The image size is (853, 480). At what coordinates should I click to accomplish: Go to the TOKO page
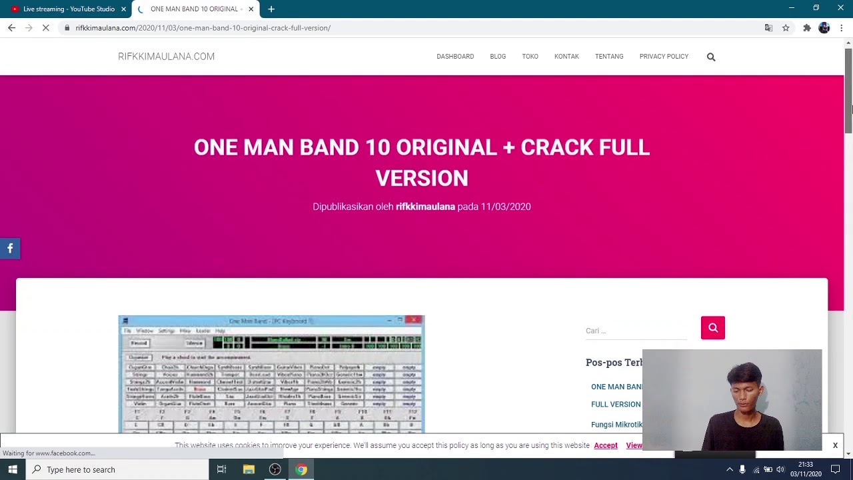[530, 57]
